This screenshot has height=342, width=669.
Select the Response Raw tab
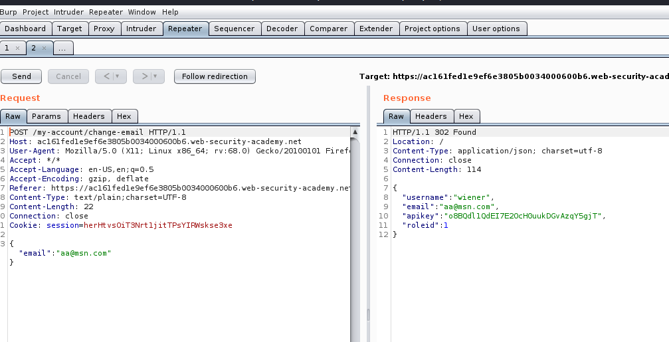[397, 116]
